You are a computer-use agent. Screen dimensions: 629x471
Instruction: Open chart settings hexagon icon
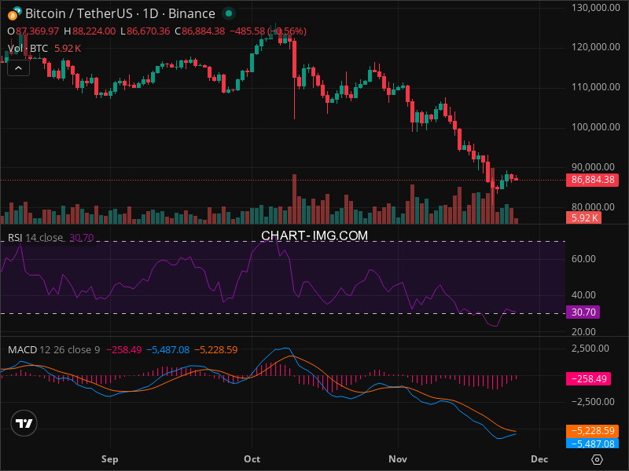point(598,459)
